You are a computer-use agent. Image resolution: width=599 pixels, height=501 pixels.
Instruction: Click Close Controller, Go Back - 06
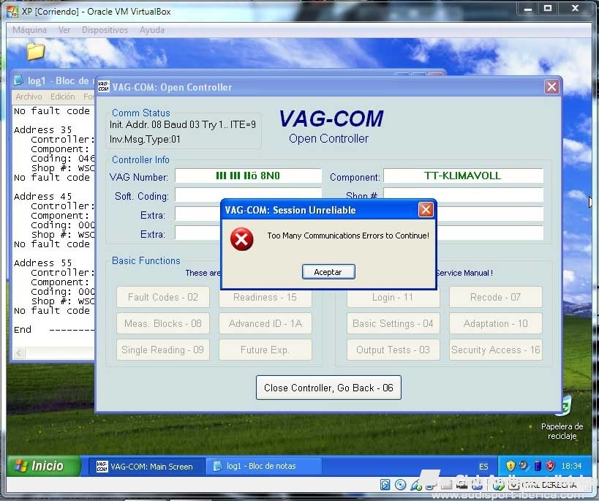coord(328,388)
